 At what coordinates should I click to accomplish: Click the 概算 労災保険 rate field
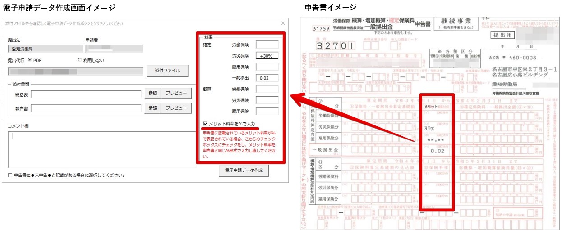coord(267,100)
